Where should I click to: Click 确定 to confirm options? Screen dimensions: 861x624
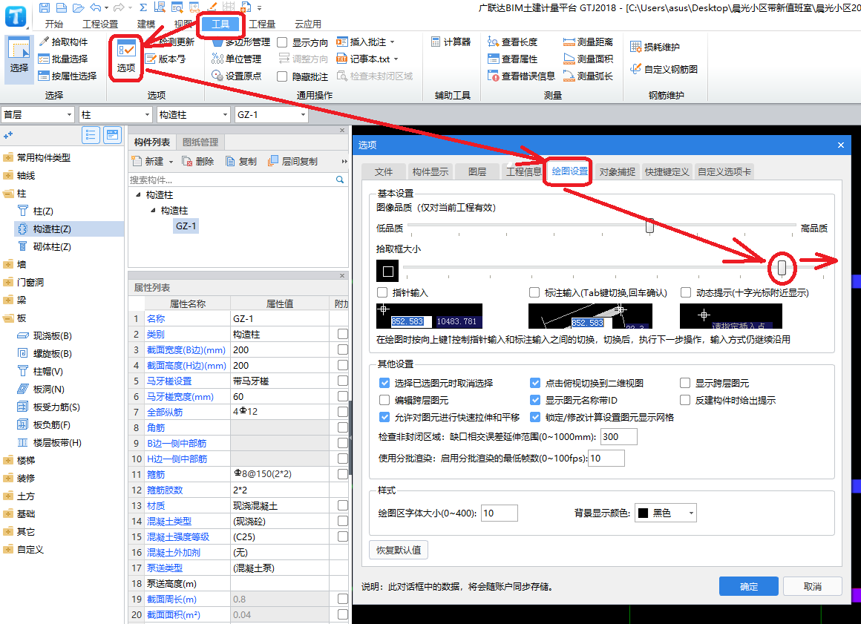pos(748,586)
